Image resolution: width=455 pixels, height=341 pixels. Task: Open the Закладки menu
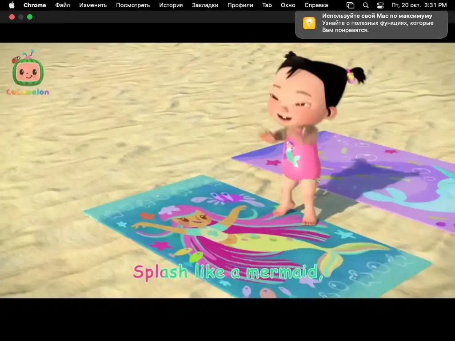point(205,5)
